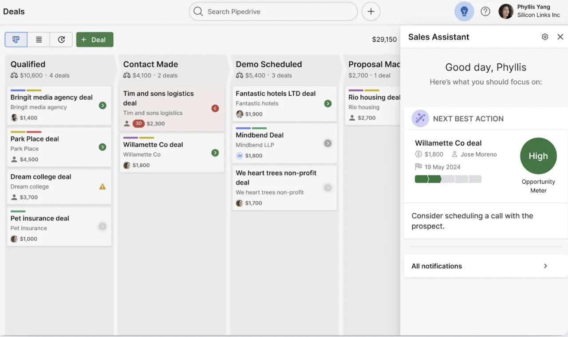Switch to list view
The image size is (568, 337).
pos(39,39)
